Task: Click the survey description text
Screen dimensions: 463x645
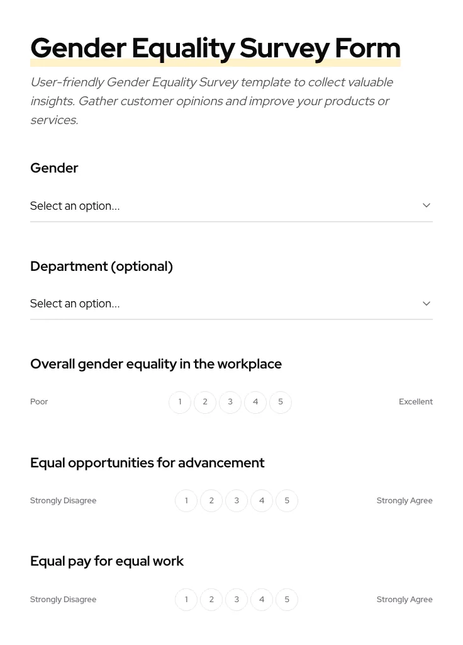Action: pyautogui.click(x=212, y=101)
